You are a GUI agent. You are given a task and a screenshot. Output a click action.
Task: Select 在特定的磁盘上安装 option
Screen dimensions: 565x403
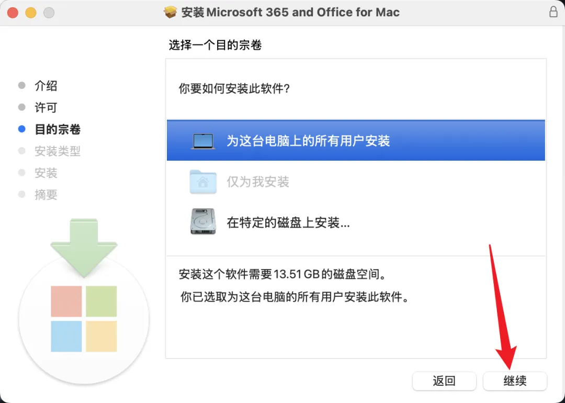point(288,222)
